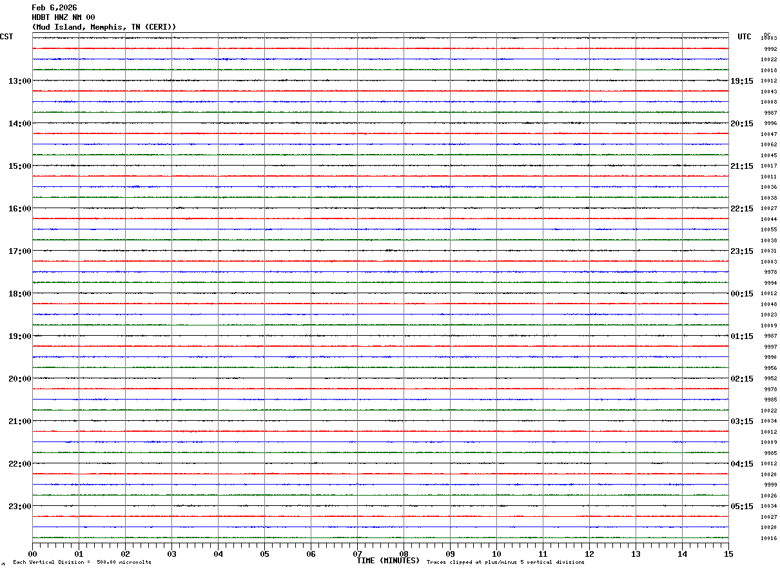Click DC offset value 10062

(x=768, y=144)
